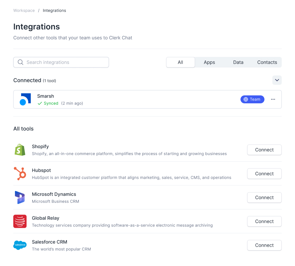Screen dimensions: 295x266
Task: Click the Global Relay title text
Action: [x=46, y=218]
